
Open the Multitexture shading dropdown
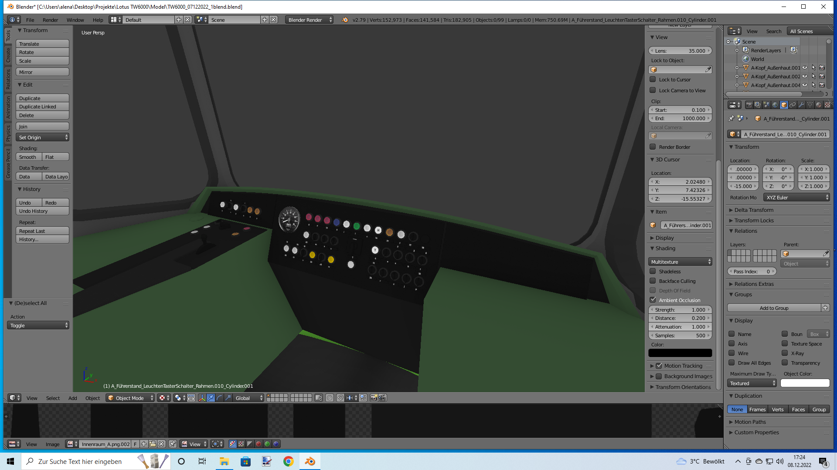coord(680,262)
